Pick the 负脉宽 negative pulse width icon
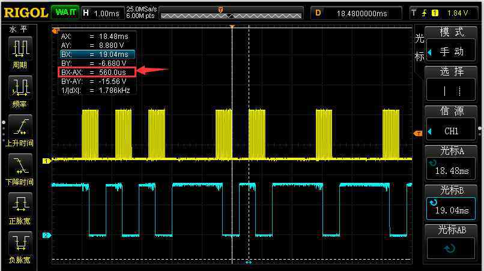The width and height of the screenshot is (484, 271). point(20,243)
